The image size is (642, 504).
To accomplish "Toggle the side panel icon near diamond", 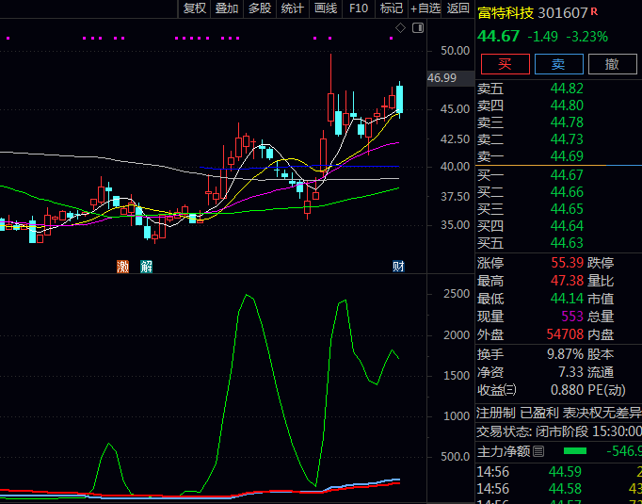I will pyautogui.click(x=416, y=28).
